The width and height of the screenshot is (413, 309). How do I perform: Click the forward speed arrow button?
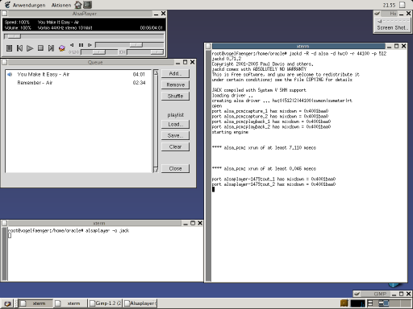[x=90, y=45]
